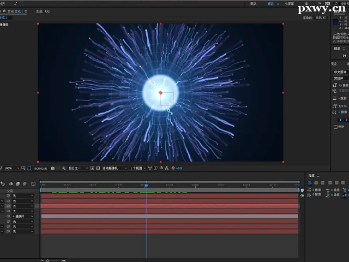This screenshot has height=262, width=349.
Task: Click the current time indicator on timeline
Action: click(x=146, y=186)
